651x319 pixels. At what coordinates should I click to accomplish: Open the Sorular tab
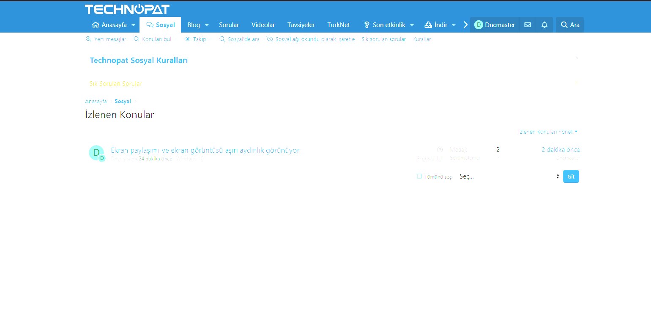229,25
